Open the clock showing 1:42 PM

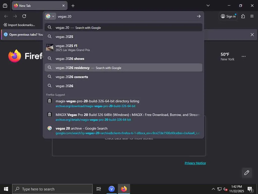[237, 189]
